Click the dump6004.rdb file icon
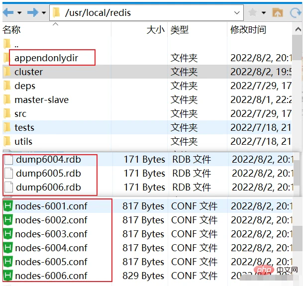This screenshot has width=303, height=286. [8, 160]
